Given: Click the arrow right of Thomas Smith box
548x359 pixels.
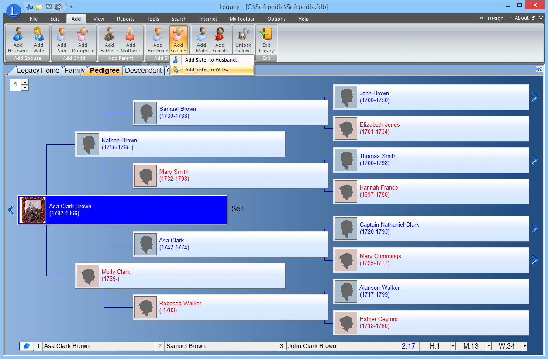Looking at the screenshot, I should point(534,160).
